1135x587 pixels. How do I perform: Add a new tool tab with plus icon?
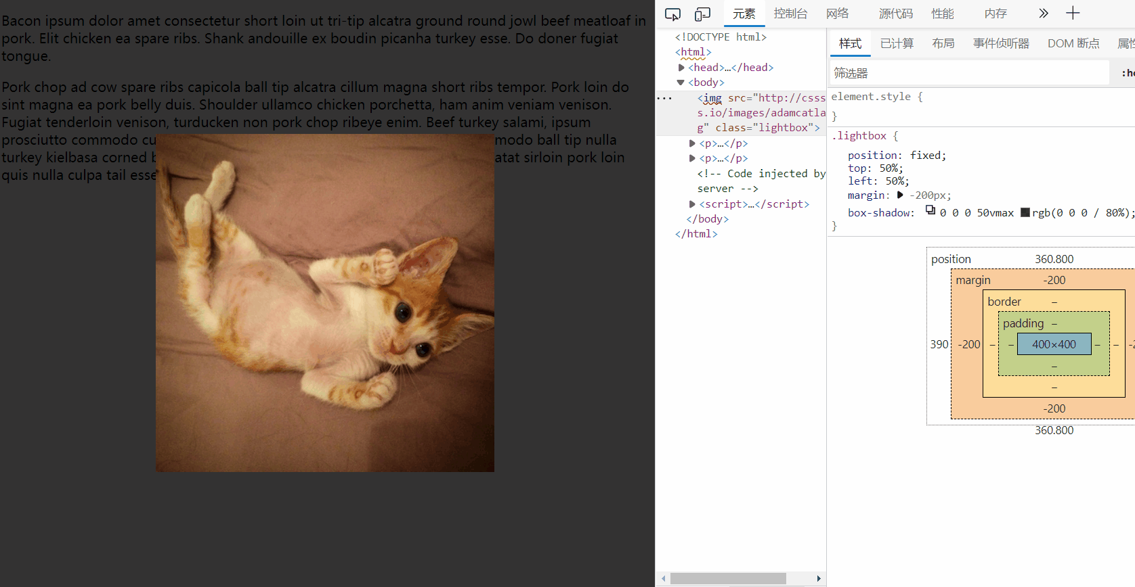(1073, 13)
